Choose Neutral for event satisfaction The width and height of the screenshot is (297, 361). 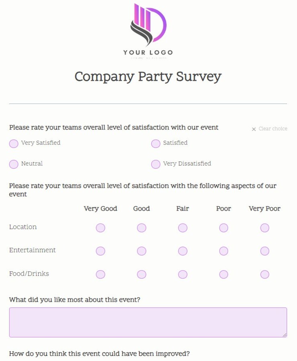pyautogui.click(x=14, y=164)
